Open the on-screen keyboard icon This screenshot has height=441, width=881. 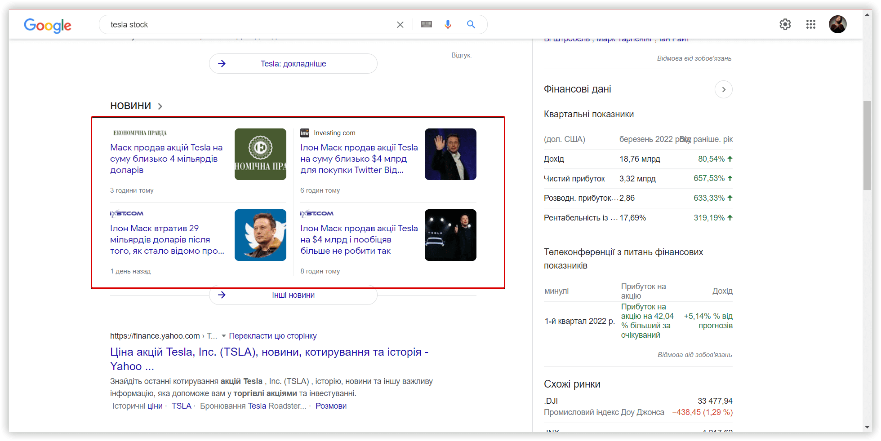pos(427,24)
